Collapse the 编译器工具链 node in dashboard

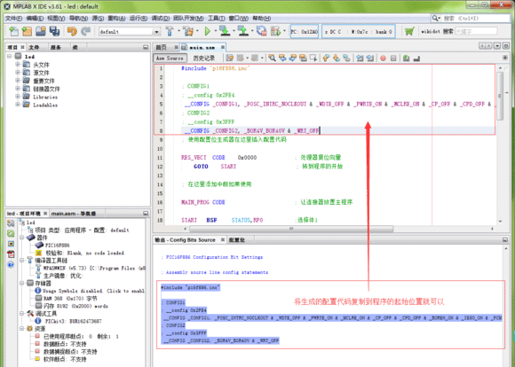click(21, 261)
